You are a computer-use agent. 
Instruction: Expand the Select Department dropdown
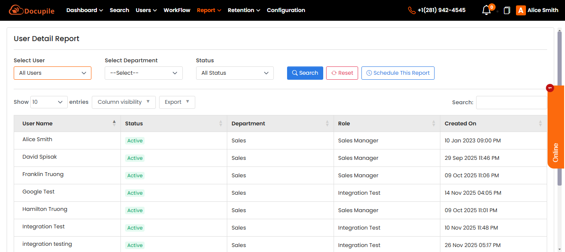tap(143, 73)
